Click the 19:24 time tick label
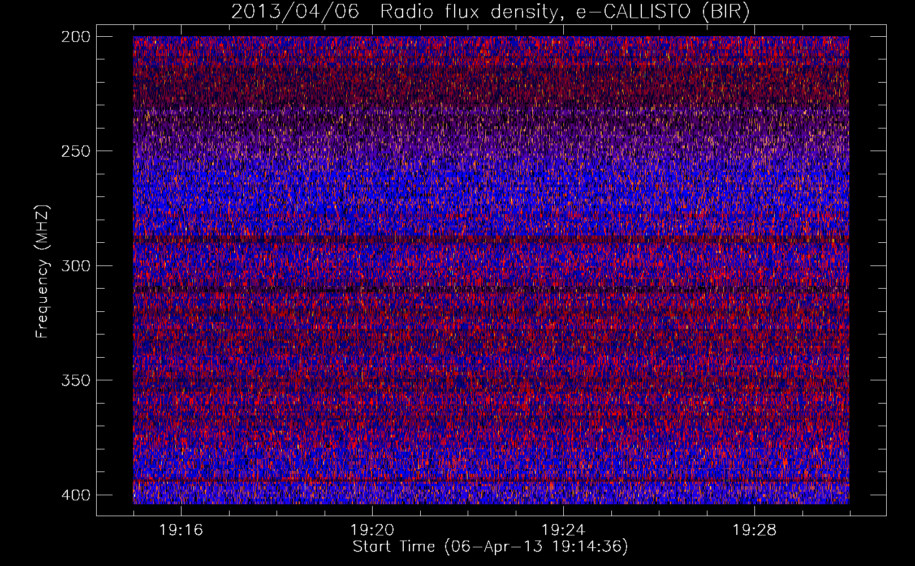 pos(563,530)
